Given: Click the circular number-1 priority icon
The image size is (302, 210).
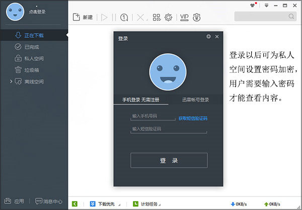Looking at the screenshot, I should click(124, 18).
